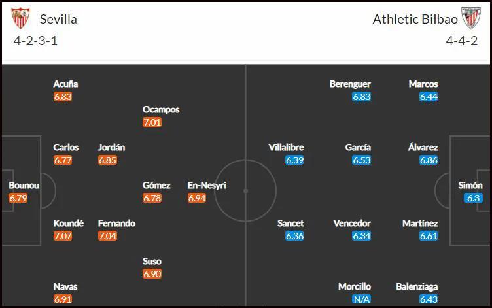Open the Athletic Bilbao team name link

[x=415, y=20]
